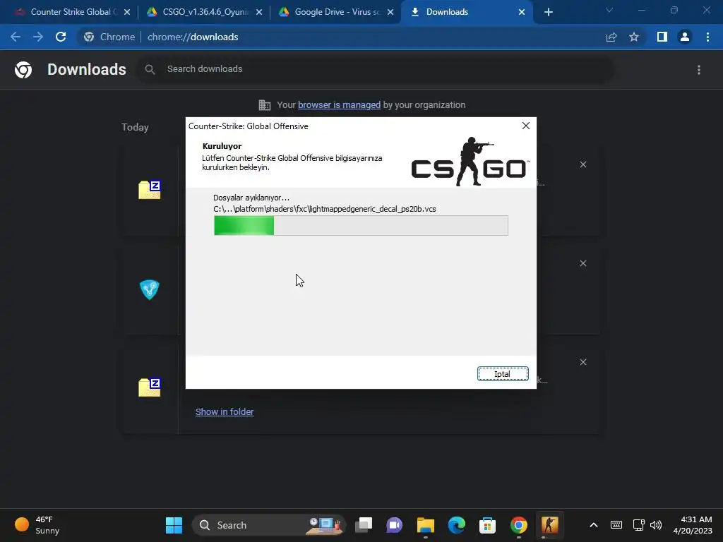Open Downloads page more actions menu

[698, 70]
